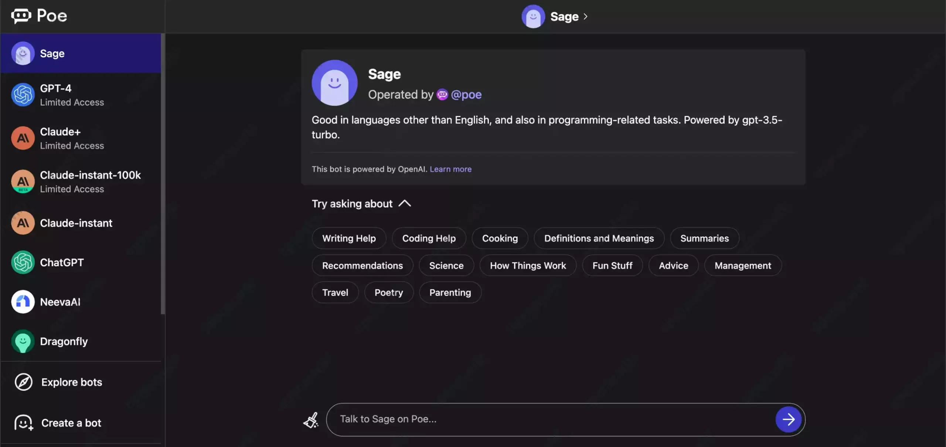Click the Poe logo icon
This screenshot has height=447, width=946.
[x=21, y=16]
